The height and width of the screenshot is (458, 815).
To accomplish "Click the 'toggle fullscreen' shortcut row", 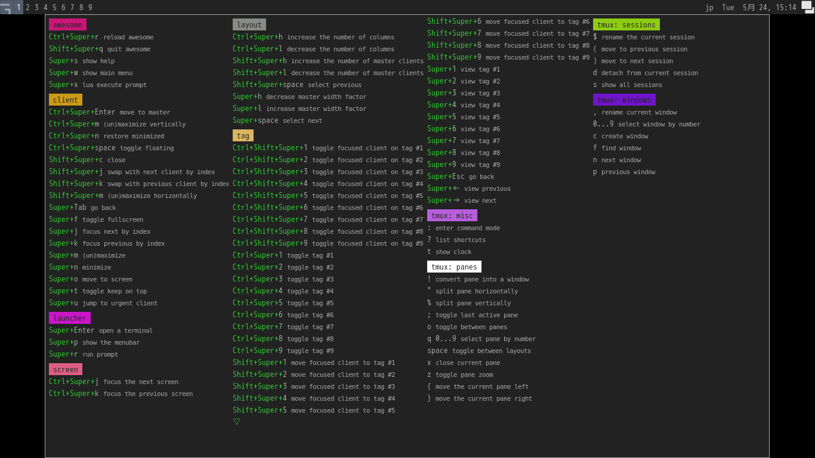I will click(x=96, y=219).
